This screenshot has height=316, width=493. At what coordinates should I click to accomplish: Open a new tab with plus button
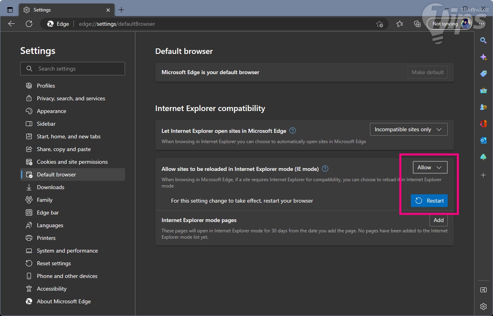point(121,10)
